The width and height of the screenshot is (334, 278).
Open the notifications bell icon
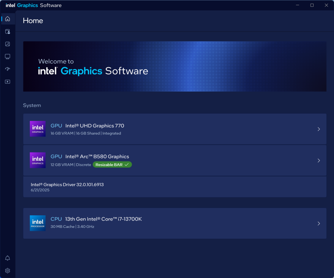pos(7,258)
